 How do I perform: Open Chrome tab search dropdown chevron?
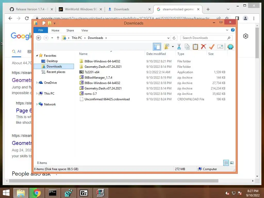228,9
